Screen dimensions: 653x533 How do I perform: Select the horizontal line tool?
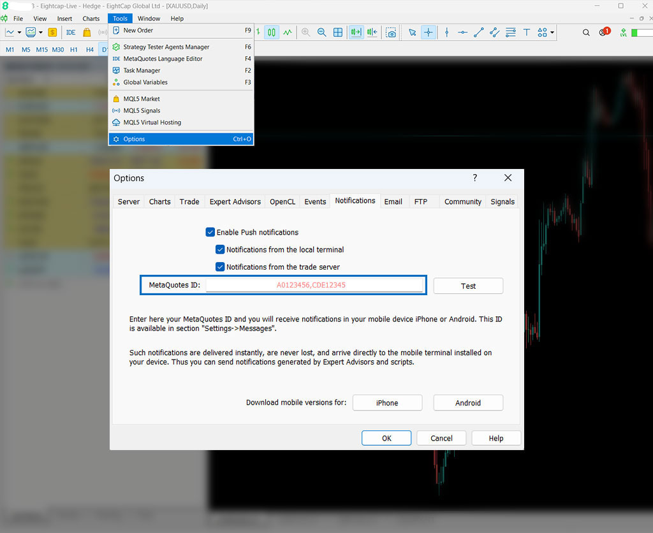(x=463, y=33)
